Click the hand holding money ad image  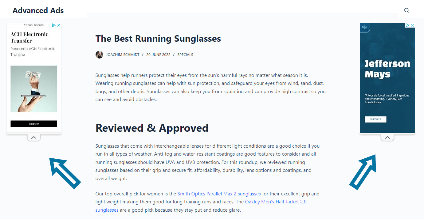point(34,89)
